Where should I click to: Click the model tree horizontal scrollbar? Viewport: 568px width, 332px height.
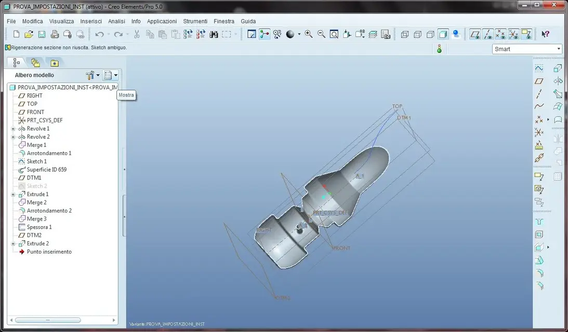[x=48, y=320]
